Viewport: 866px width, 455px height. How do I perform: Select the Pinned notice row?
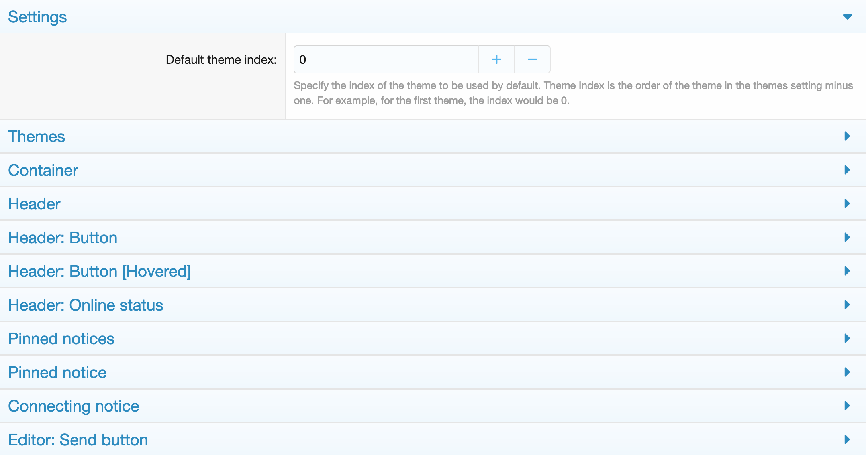click(x=433, y=373)
